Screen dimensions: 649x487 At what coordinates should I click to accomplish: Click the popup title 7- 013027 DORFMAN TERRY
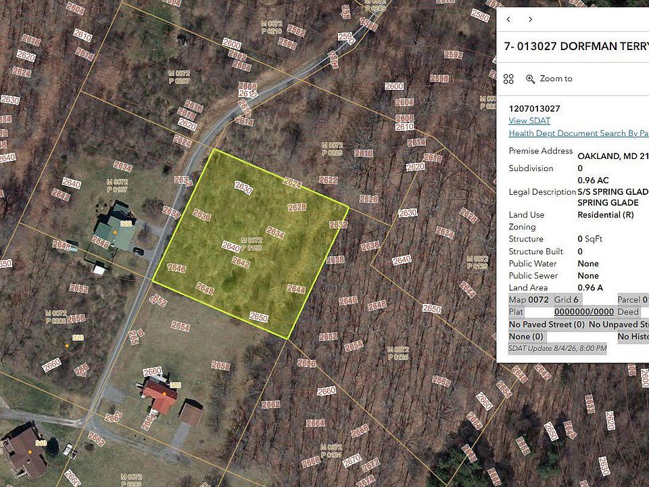click(576, 46)
